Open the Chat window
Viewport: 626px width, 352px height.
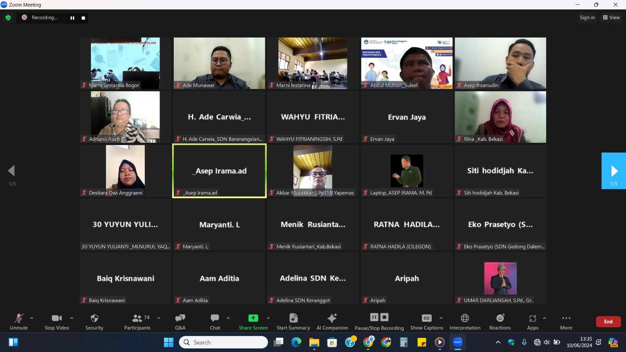click(215, 321)
